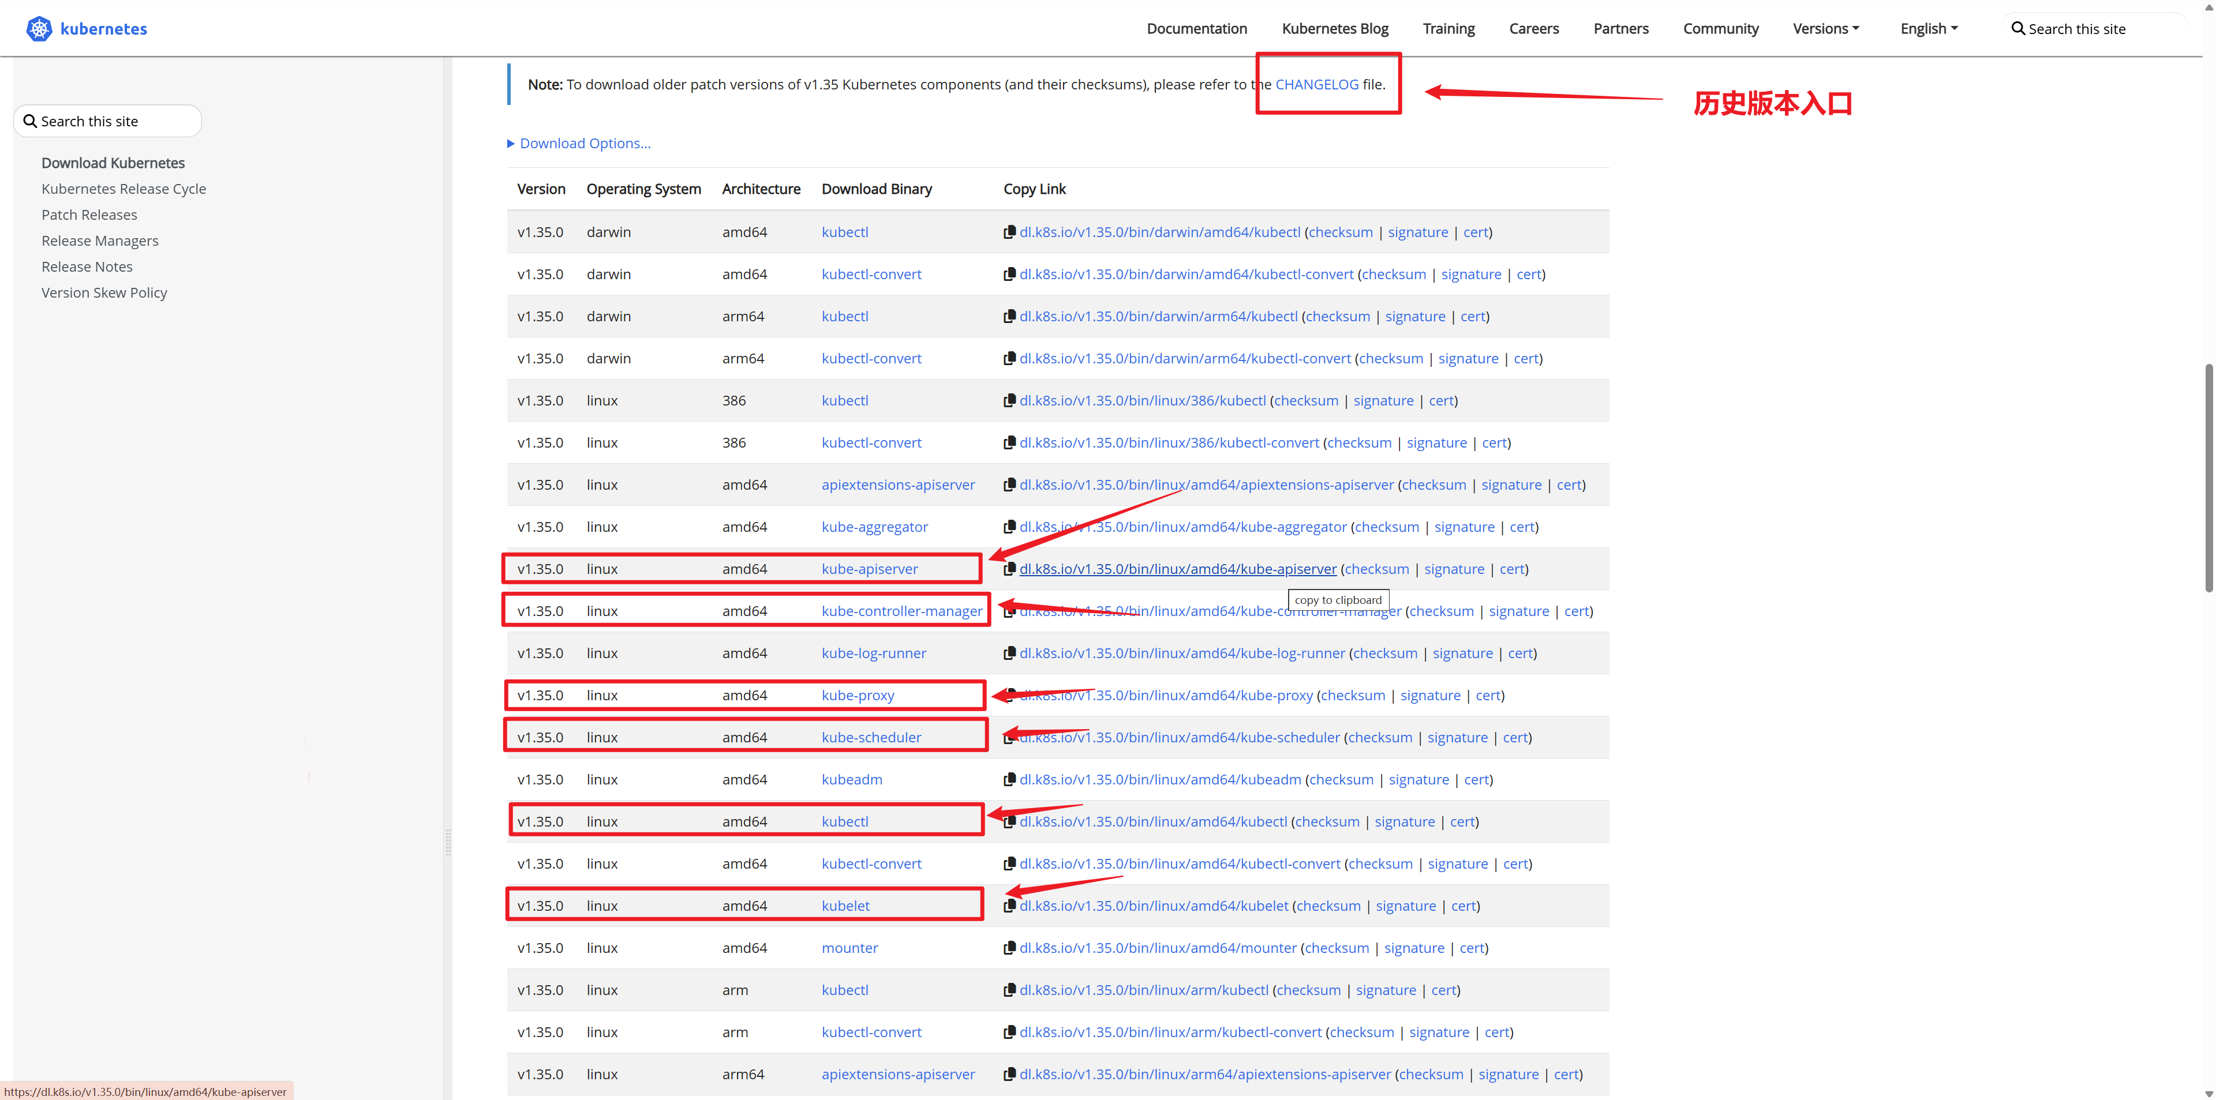Open checksum for the kube-apiserver row
2216x1100 pixels.
[1376, 569]
